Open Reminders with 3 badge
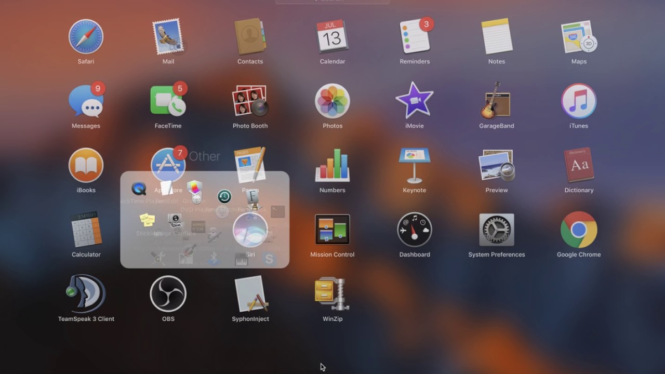 415,36
